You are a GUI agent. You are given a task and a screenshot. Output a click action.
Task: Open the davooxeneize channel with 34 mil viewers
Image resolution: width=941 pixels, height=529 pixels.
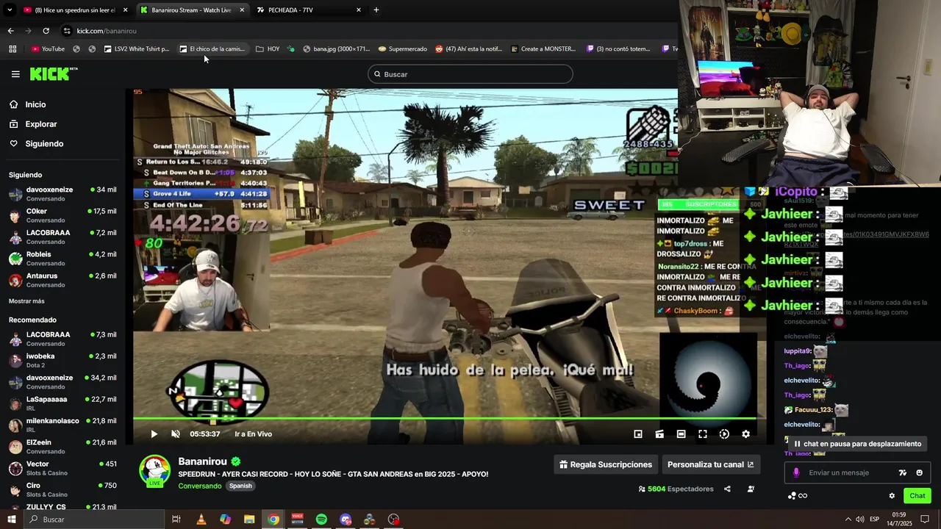(62, 194)
